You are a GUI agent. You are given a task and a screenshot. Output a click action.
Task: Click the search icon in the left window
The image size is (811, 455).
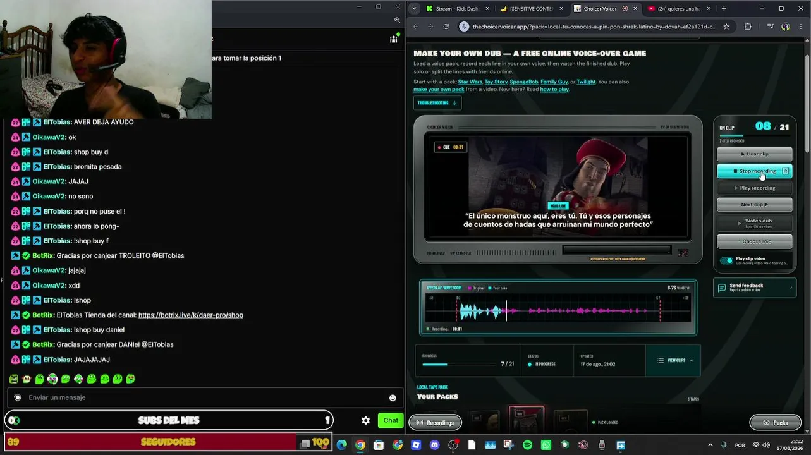tap(397, 20)
